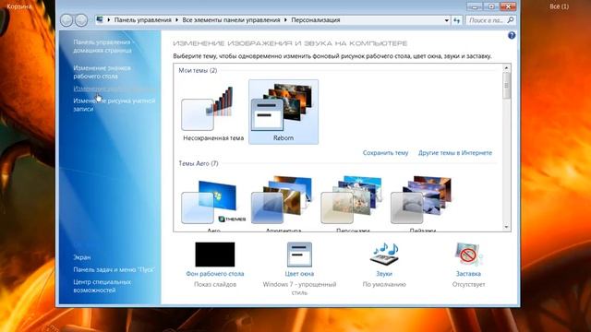This screenshot has height=332, width=591.
Task: Click Персонализация breadcrumb segment
Action: point(316,20)
